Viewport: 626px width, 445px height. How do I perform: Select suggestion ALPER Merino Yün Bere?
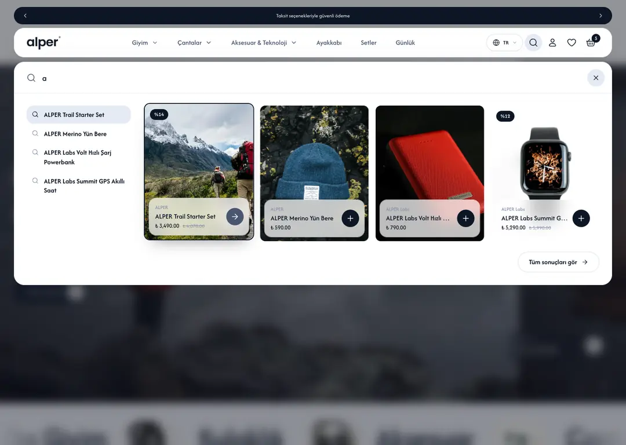point(79,134)
